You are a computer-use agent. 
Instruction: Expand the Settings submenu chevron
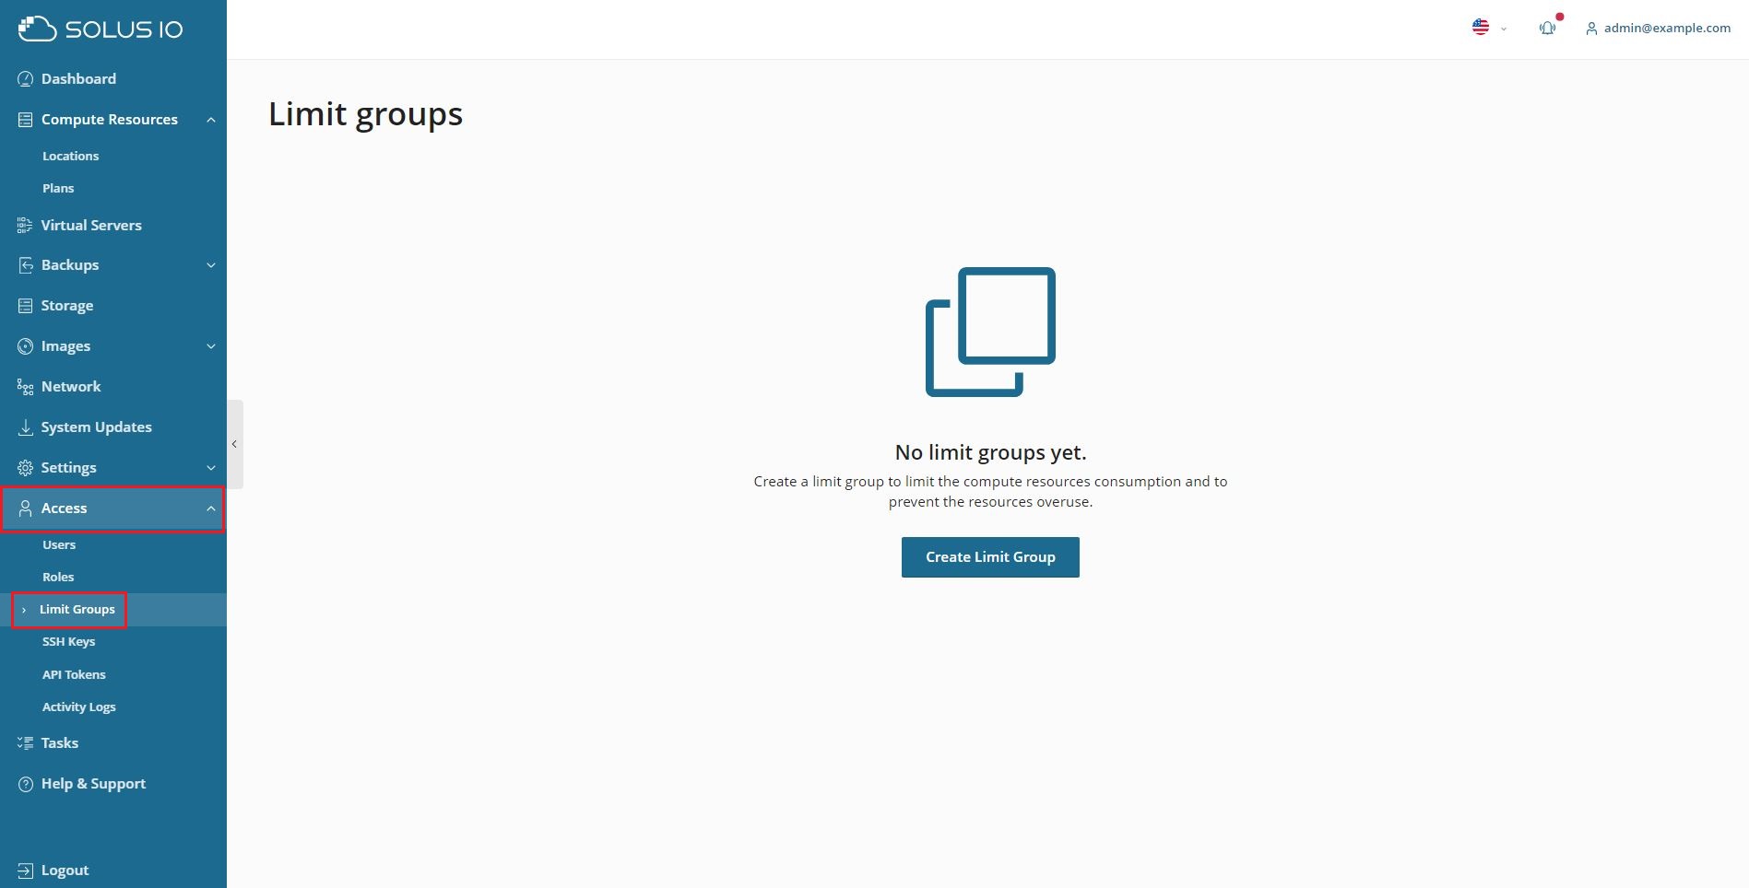pyautogui.click(x=211, y=468)
